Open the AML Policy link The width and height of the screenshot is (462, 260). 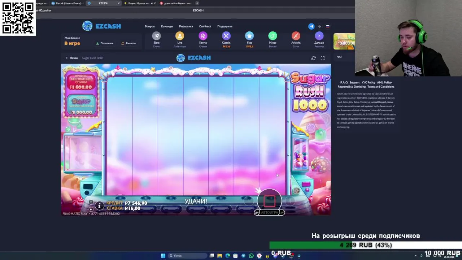pos(384,82)
